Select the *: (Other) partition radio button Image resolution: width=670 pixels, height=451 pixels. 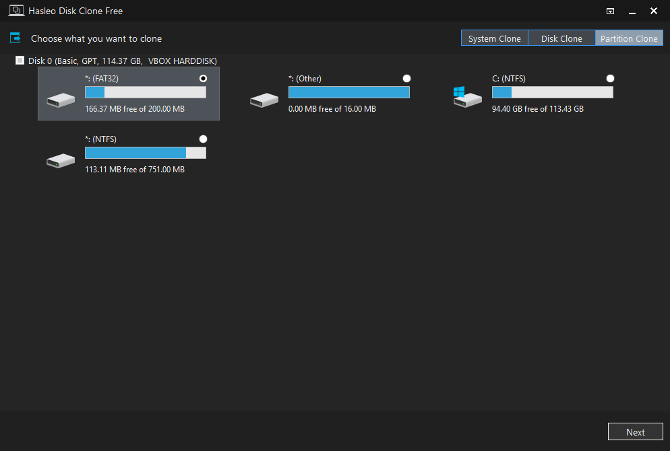[407, 79]
